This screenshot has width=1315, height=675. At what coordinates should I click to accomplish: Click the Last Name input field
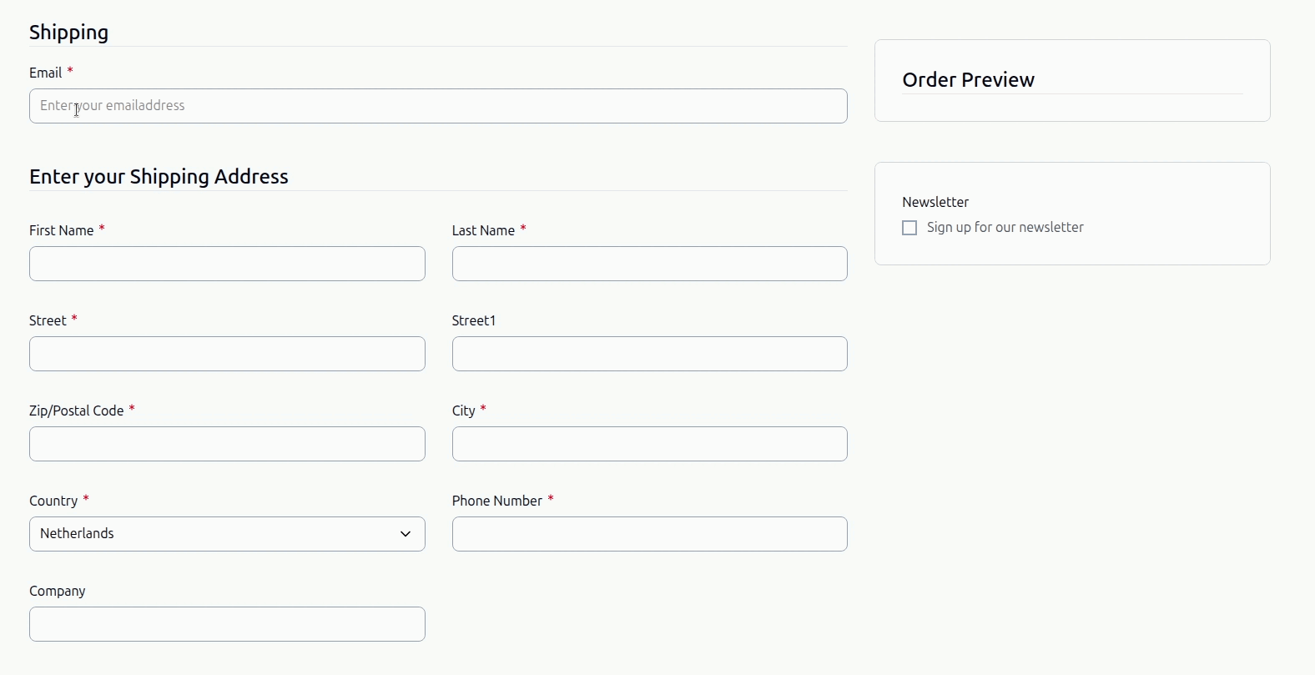[x=649, y=264]
